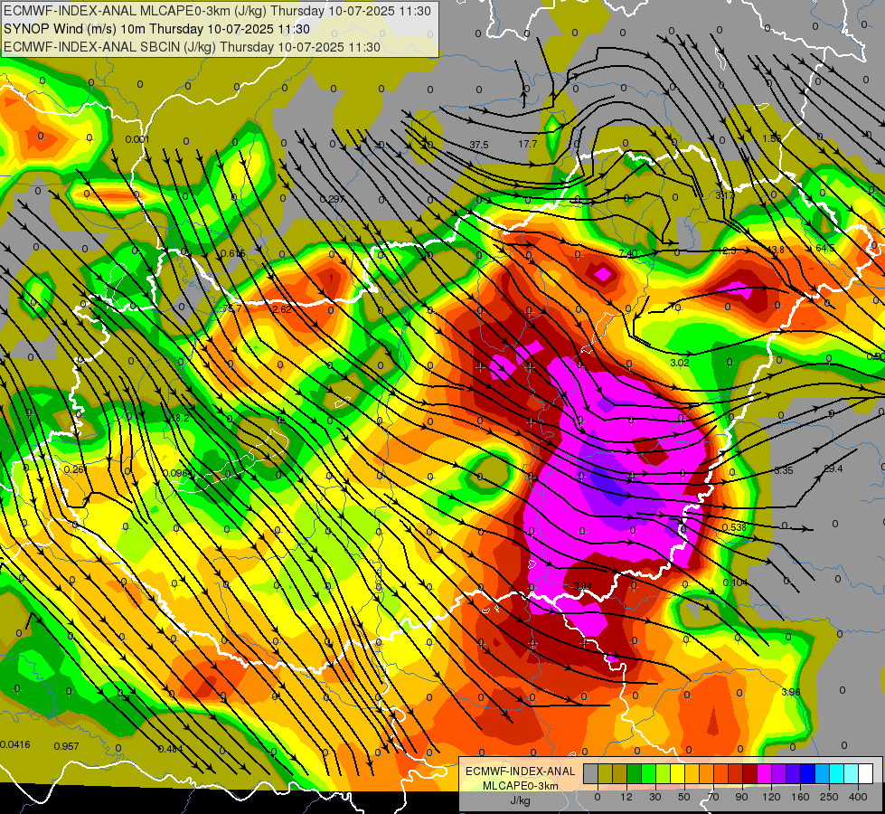This screenshot has width=885, height=814.
Task: Click the 0.0416 value on the map
Action: coord(15,744)
